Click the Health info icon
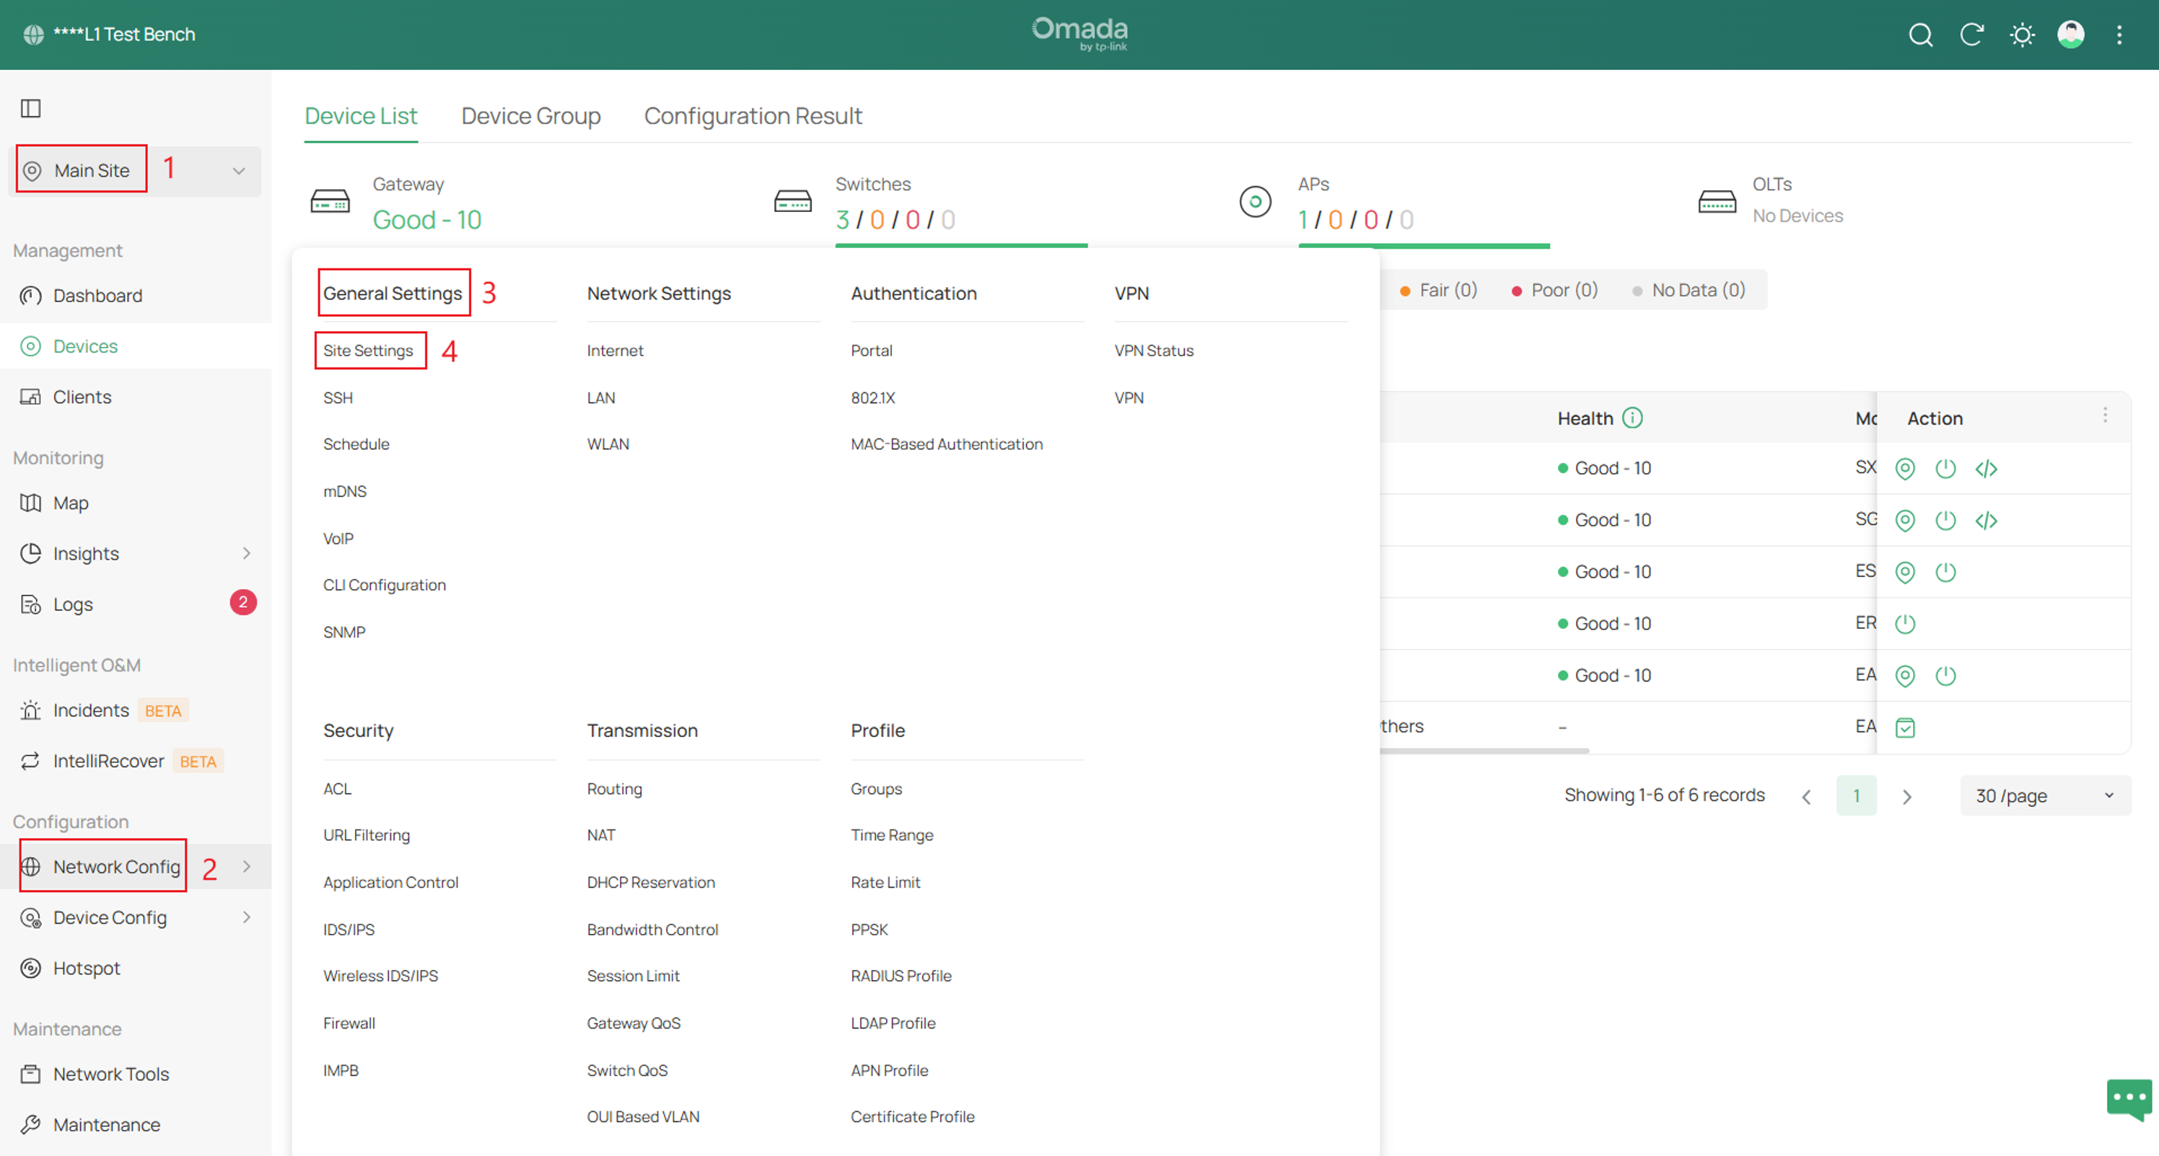This screenshot has height=1156, width=2159. tap(1632, 417)
